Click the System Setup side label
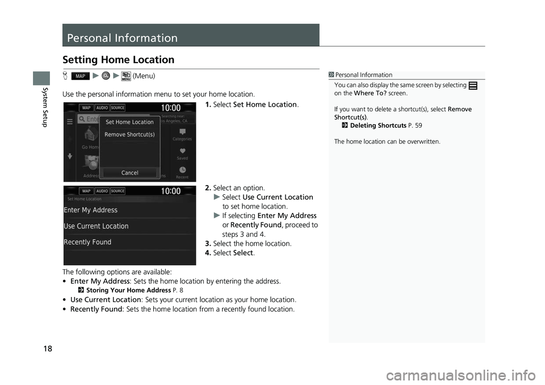Viewport: 545px width, 385px height. [x=45, y=107]
